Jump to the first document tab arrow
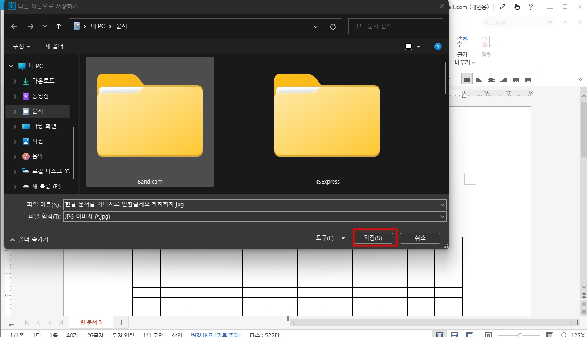587x337 pixels. [x=27, y=322]
